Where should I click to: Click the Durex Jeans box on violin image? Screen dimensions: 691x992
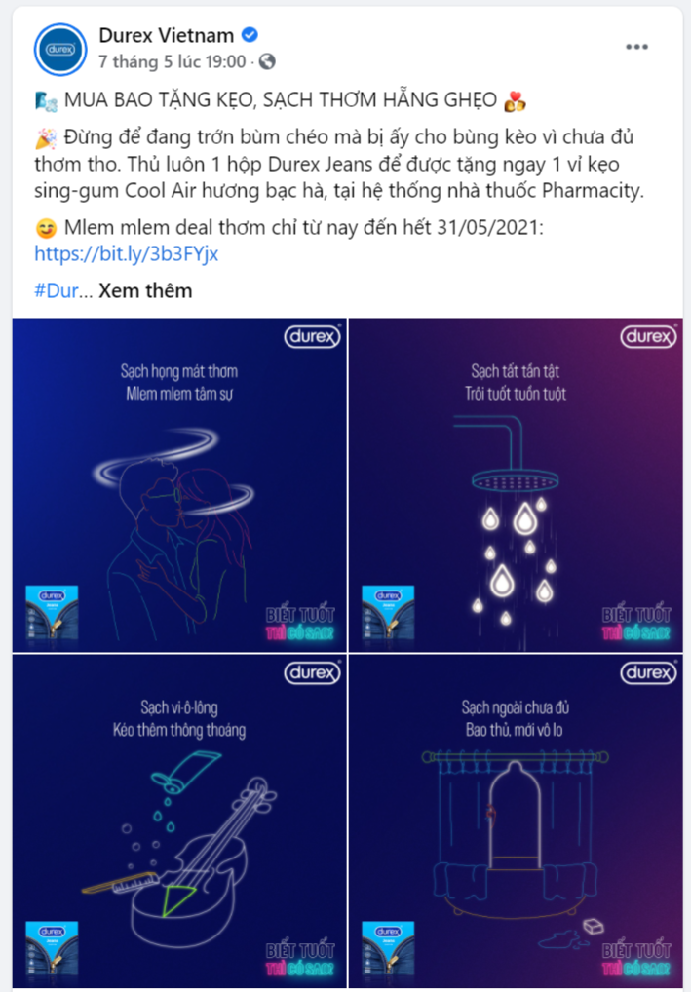[52, 948]
